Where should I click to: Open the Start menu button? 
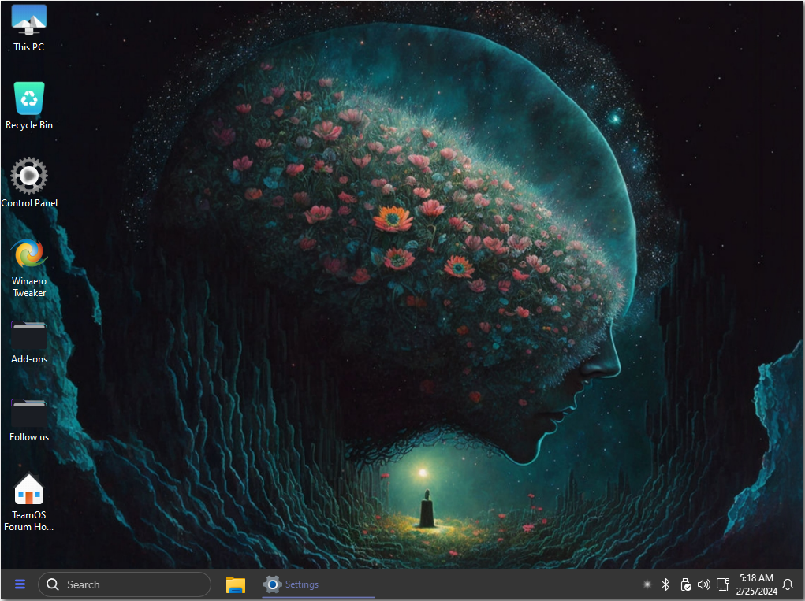tap(20, 584)
